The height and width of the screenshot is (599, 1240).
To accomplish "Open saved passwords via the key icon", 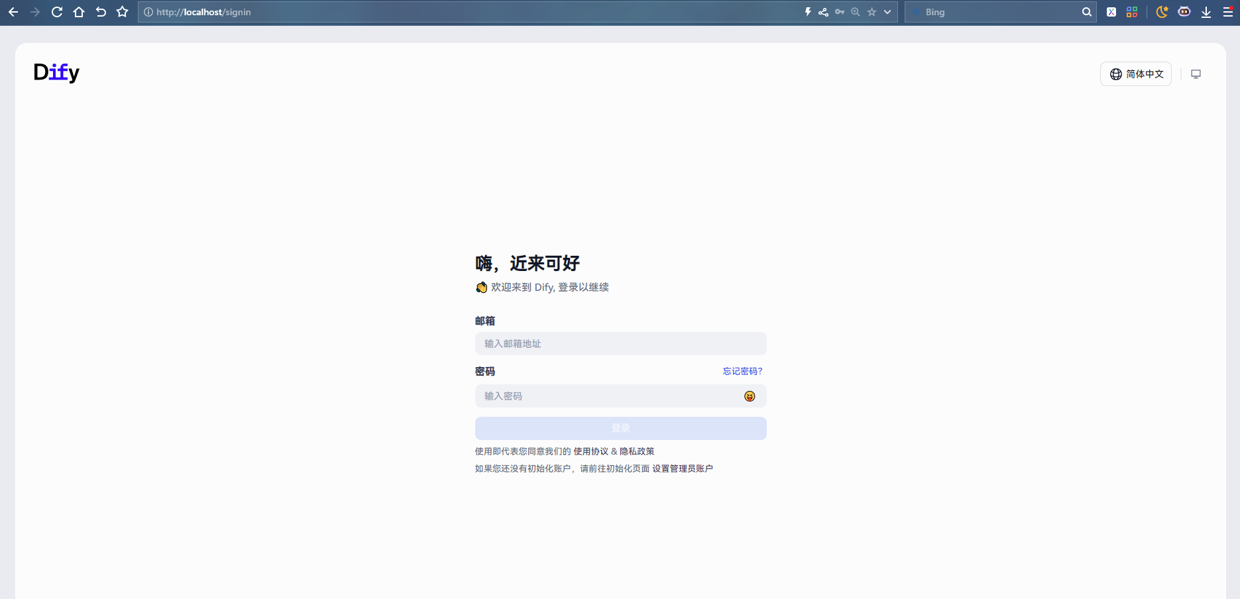I will coord(840,12).
